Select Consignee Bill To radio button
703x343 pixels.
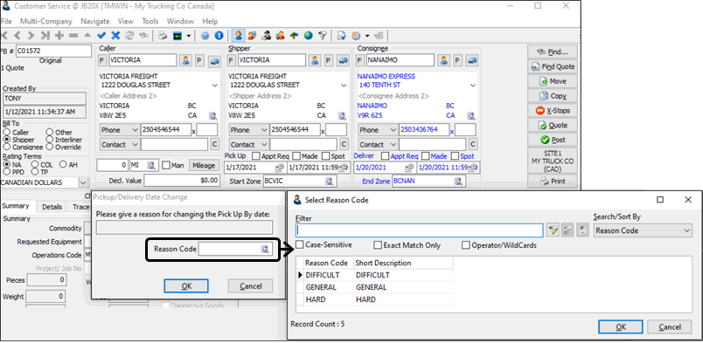pos(7,147)
